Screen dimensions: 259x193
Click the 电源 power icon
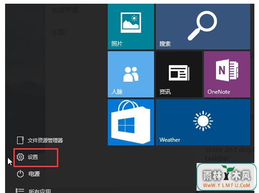click(20, 174)
